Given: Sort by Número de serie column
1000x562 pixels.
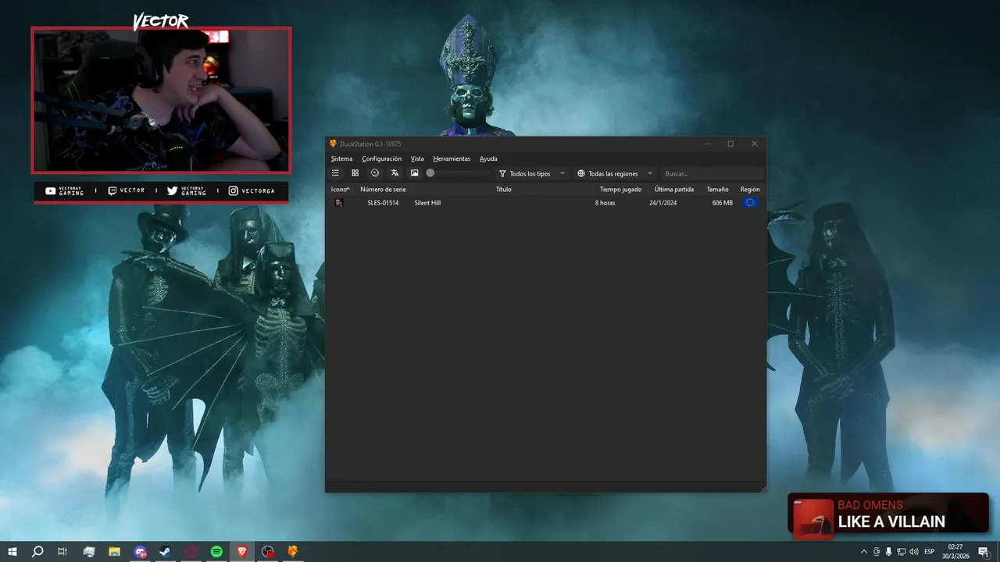Looking at the screenshot, I should click(383, 189).
